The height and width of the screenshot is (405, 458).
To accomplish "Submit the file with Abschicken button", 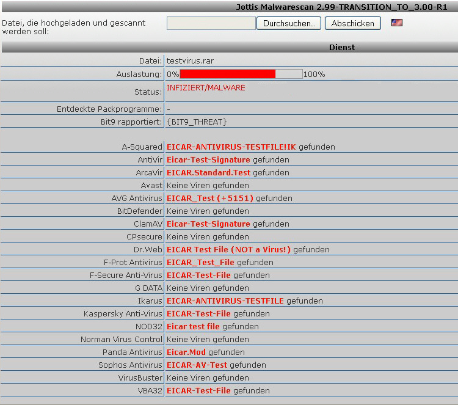I will pos(352,23).
